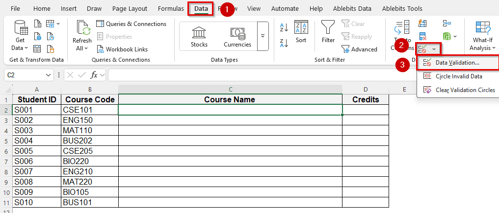The height and width of the screenshot is (213, 499).
Task: Open the Queries & Connections pane
Action: [131, 24]
